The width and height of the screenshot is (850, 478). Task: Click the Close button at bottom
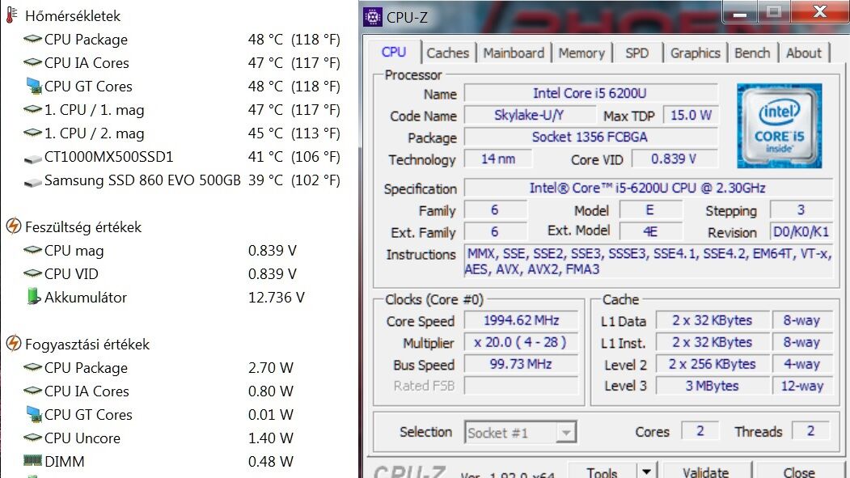(799, 472)
